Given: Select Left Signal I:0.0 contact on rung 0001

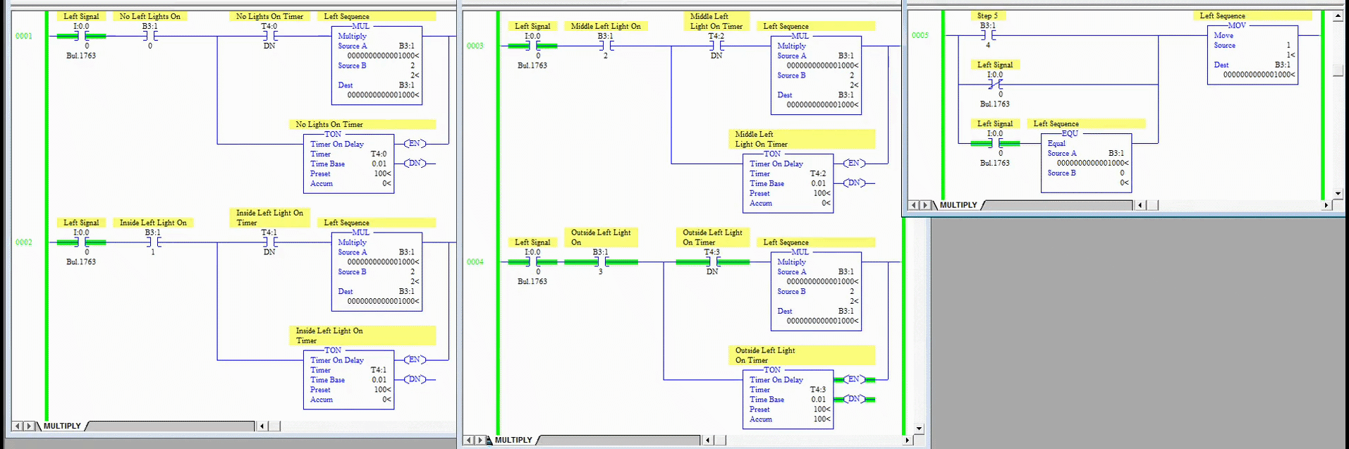Looking at the screenshot, I should 82,36.
